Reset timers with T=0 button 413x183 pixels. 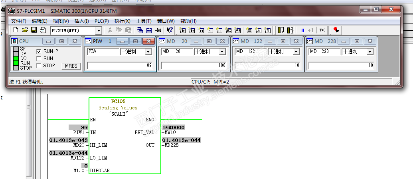322,30
